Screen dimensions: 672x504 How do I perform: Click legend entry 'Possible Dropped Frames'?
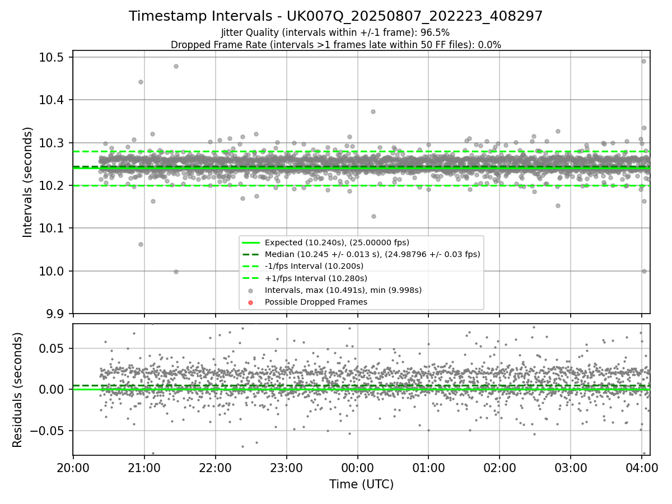(x=316, y=302)
